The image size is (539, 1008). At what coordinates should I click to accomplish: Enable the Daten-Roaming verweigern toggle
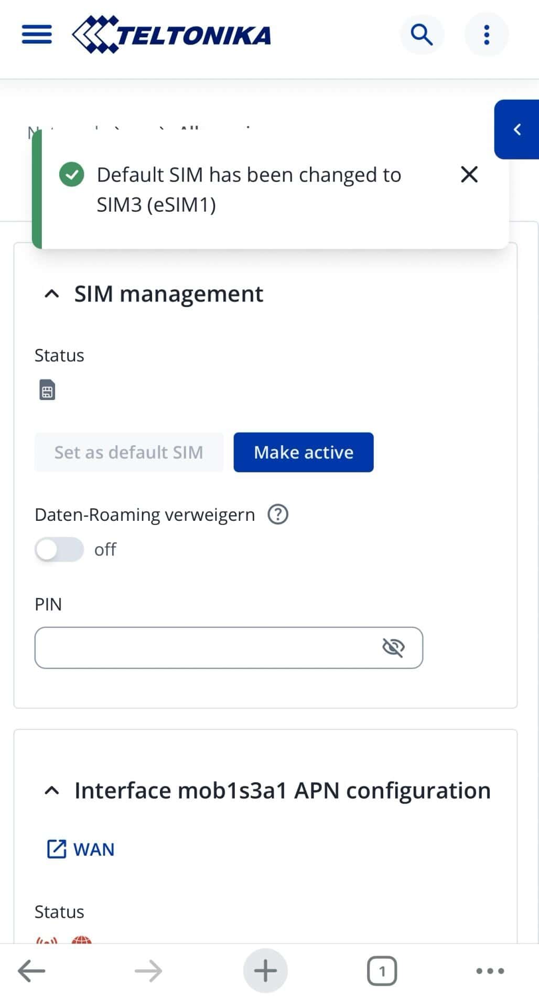(59, 549)
